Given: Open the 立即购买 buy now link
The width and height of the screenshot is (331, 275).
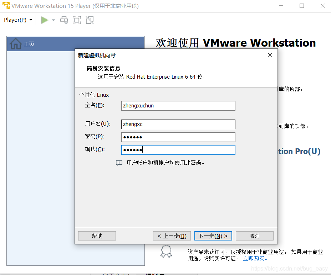Looking at the screenshot, I should [x=256, y=258].
